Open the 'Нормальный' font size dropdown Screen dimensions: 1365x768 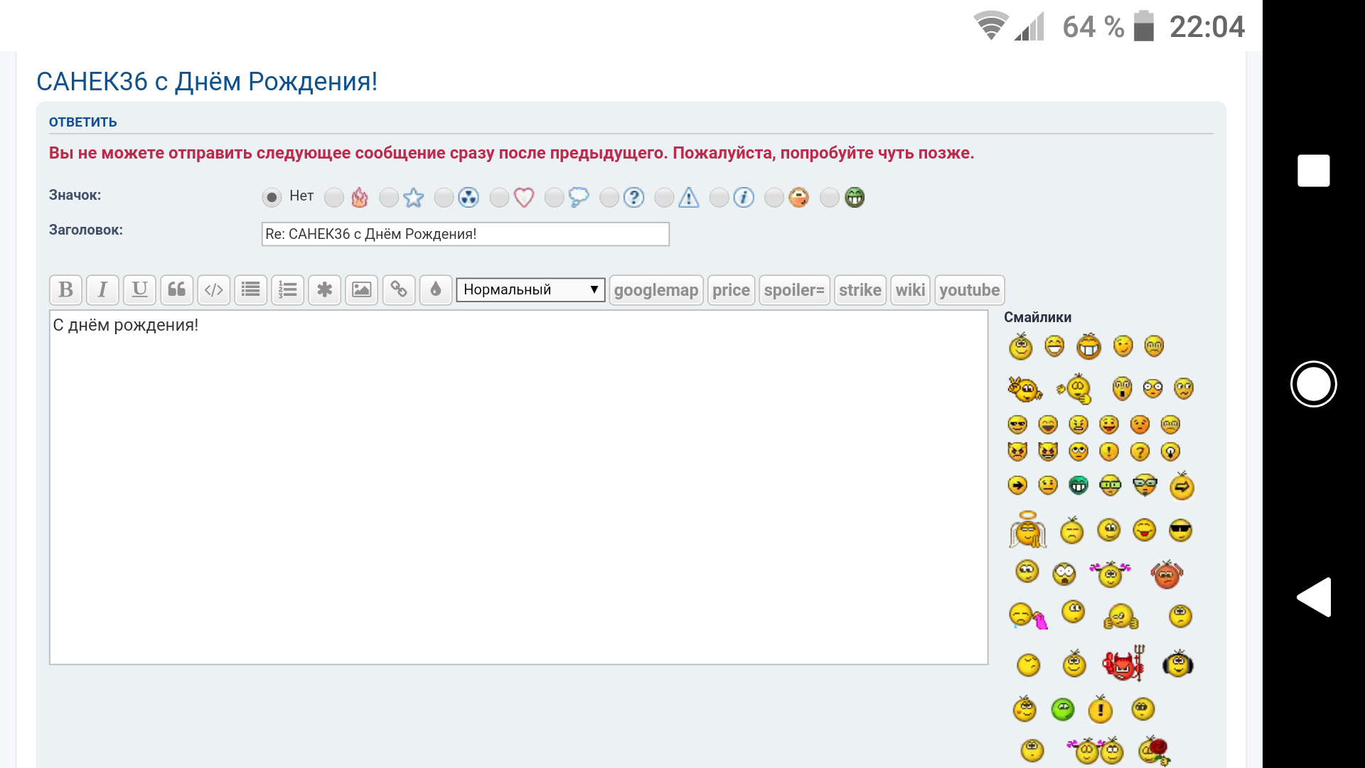pos(530,290)
